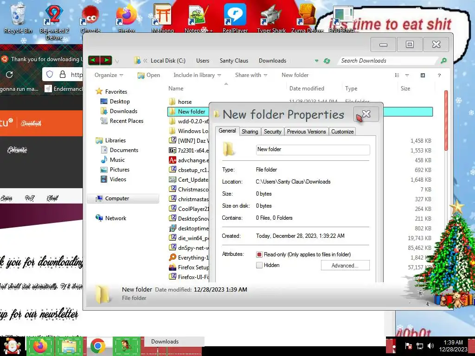This screenshot has height=356, width=475.
Task: Open the Explorer taskbar icon
Action: [69, 346]
